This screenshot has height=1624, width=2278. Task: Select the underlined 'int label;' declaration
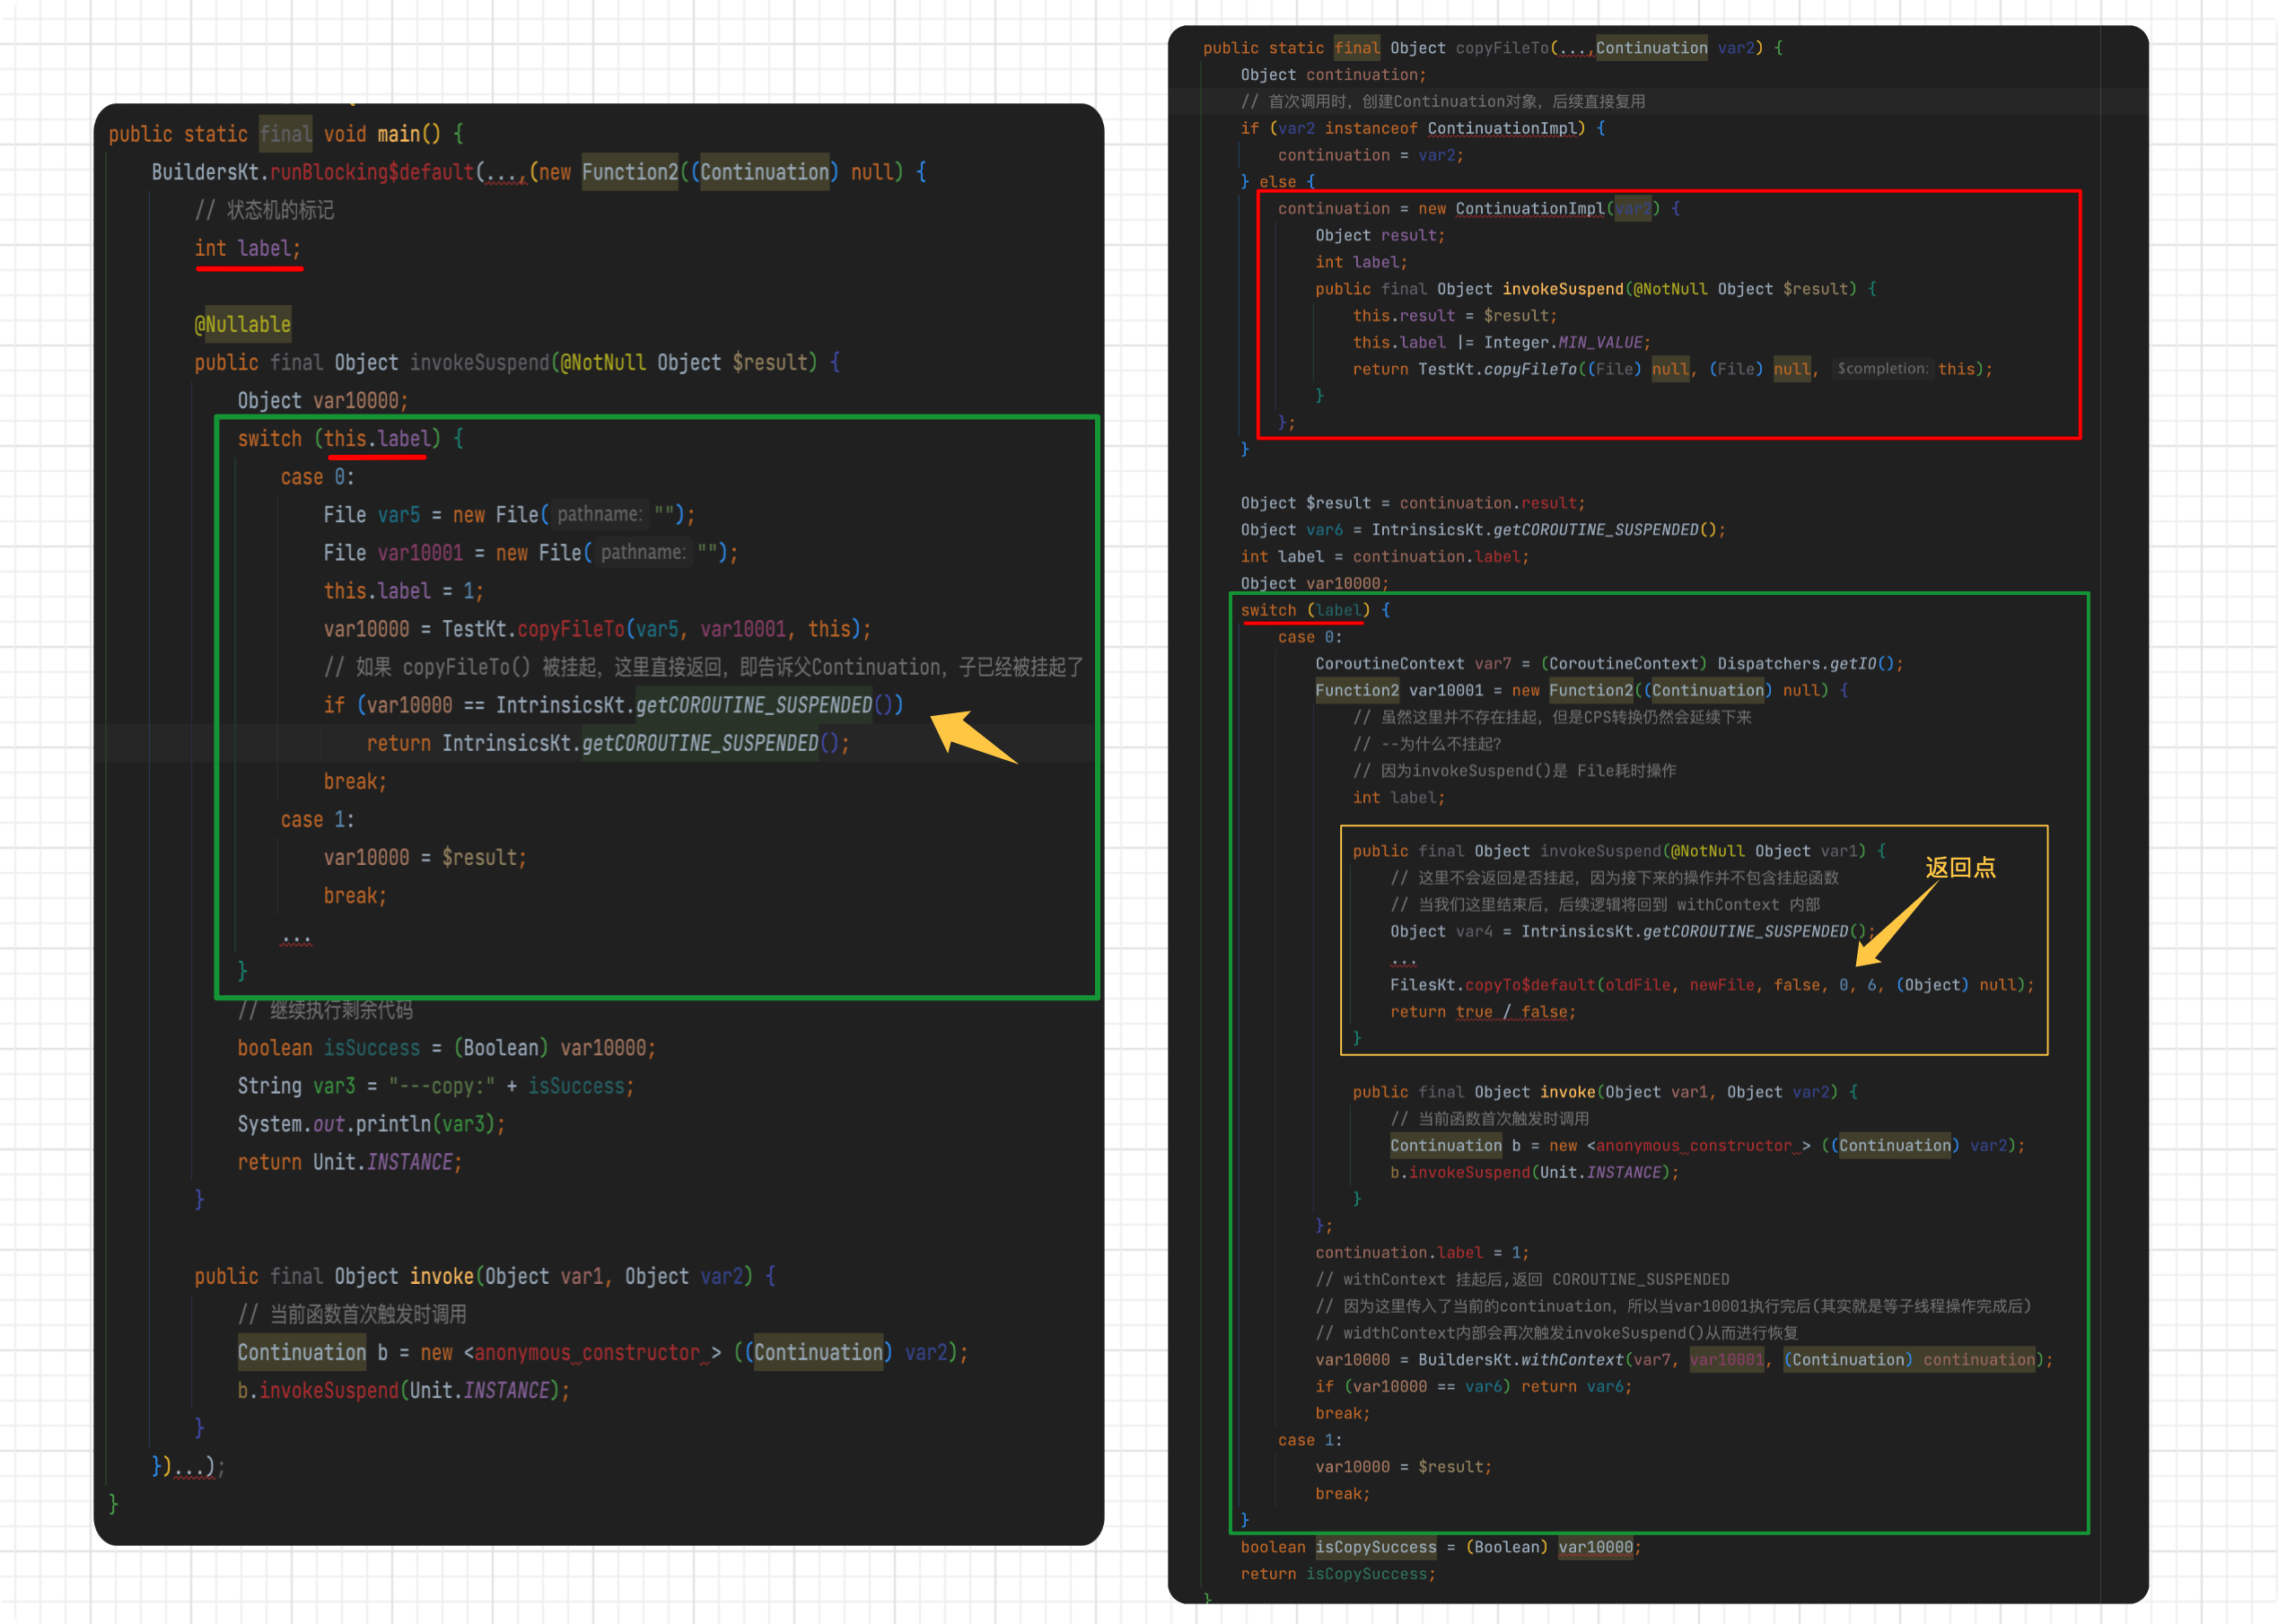(247, 249)
